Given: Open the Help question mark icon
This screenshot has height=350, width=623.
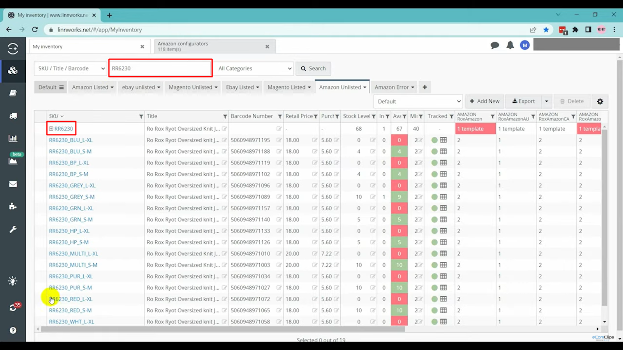Looking at the screenshot, I should [13, 330].
